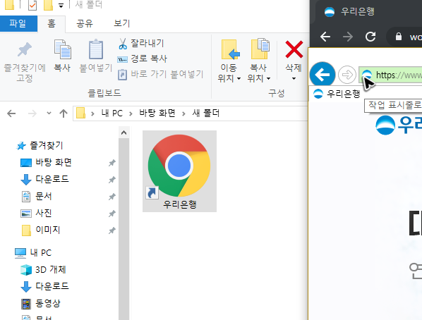Expand chevron after 바탕 화면 breadcrumb

tap(183, 113)
